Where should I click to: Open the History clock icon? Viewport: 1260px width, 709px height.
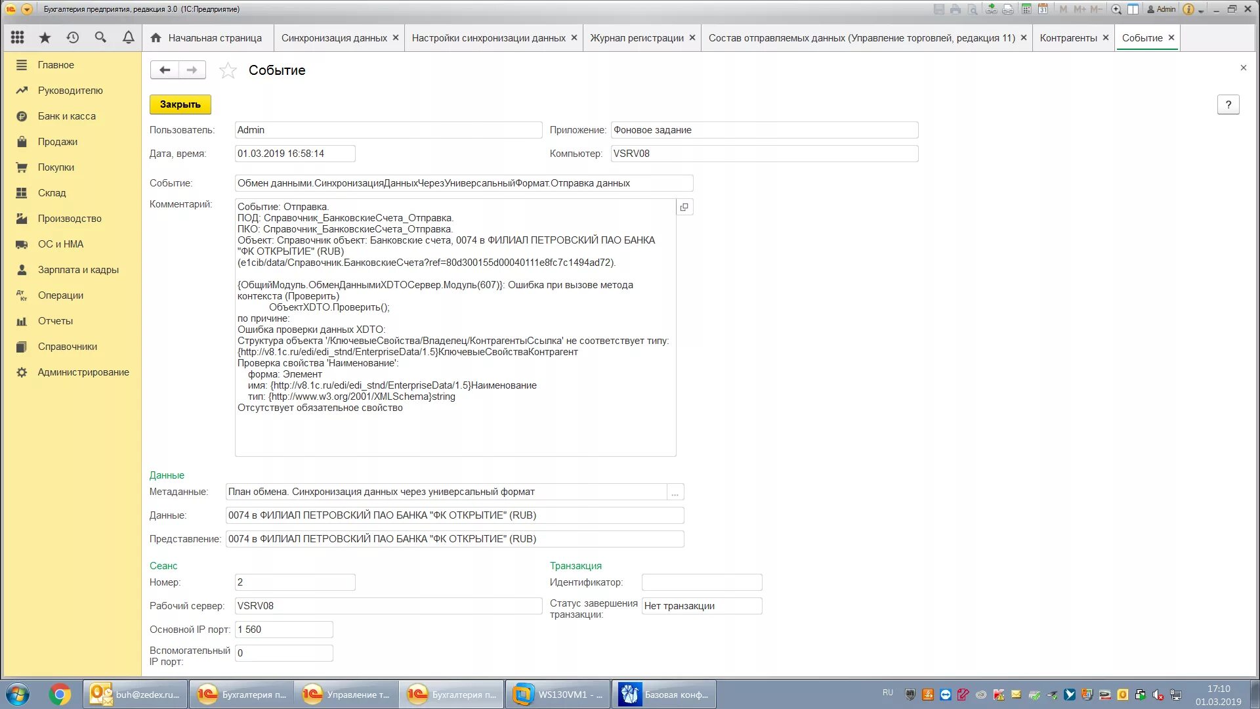[72, 37]
